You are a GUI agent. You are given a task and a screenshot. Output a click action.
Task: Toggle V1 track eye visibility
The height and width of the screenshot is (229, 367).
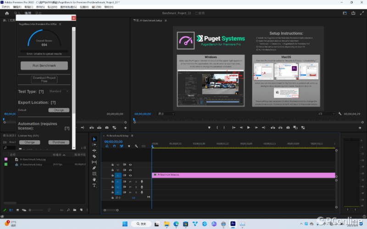130,175
